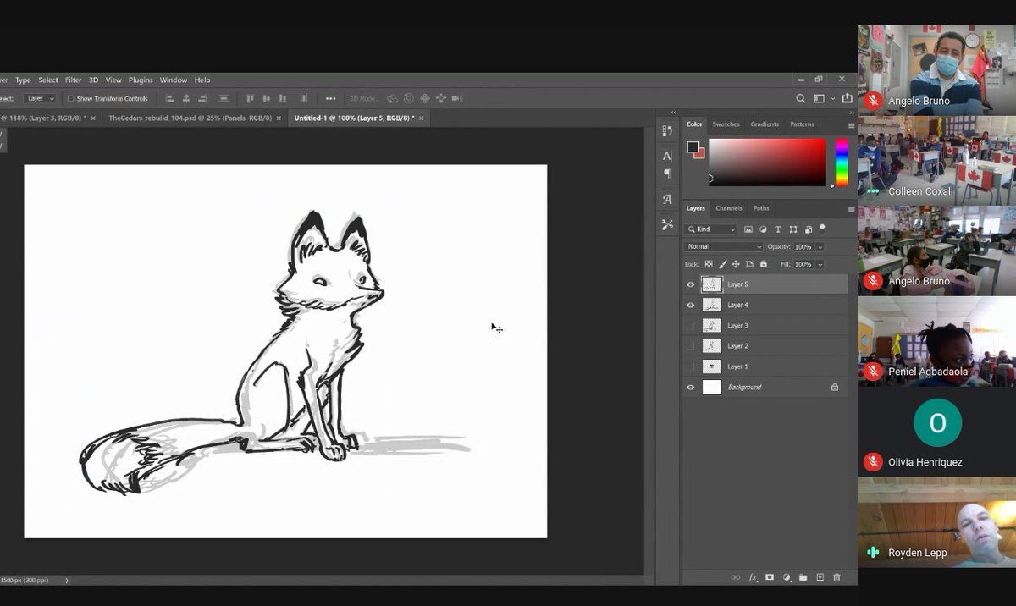Viewport: 1016px width, 606px height.
Task: Click the rainbow hue slider strip
Action: pos(841,163)
